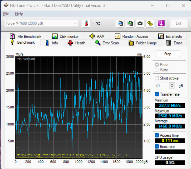Screen dimensions: 191x169
Task: Click the copy screenshot to clipboard icon
Action: pyautogui.click(x=130, y=23)
